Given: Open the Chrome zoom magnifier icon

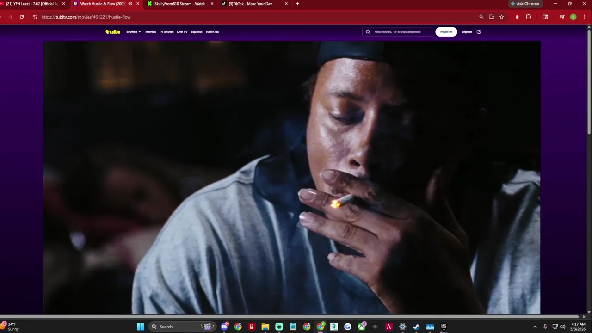Looking at the screenshot, I should (x=481, y=17).
